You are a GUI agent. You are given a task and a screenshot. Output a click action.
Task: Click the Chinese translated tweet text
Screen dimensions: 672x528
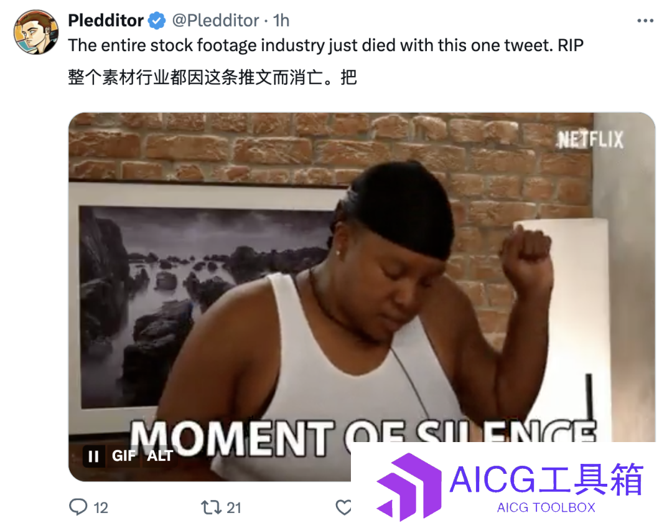tap(213, 78)
